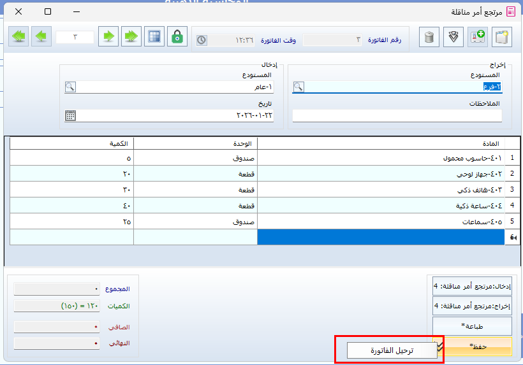Click the single green next record arrow
Screen dimensions: 523x365
[109, 37]
